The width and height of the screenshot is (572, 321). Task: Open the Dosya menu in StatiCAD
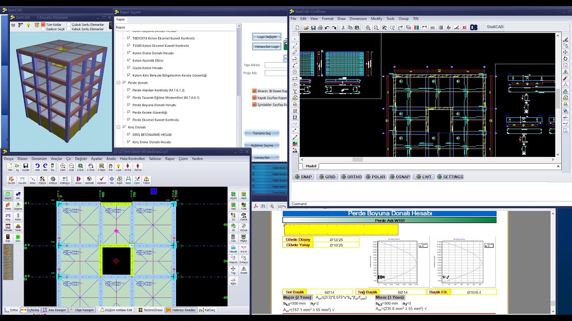[x=8, y=159]
